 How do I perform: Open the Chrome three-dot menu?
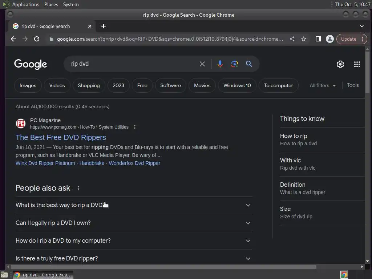pyautogui.click(x=362, y=39)
